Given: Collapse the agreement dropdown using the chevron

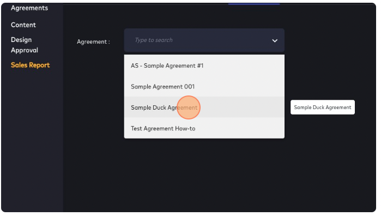Looking at the screenshot, I should [275, 40].
